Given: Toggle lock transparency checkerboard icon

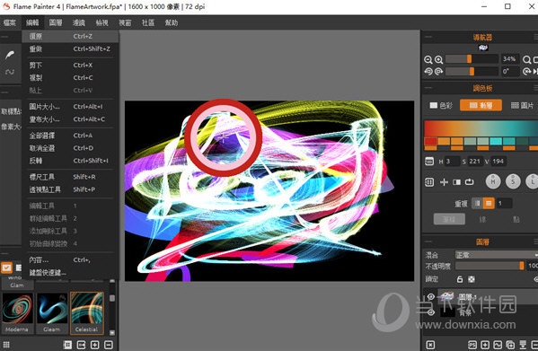Looking at the screenshot, I should (x=472, y=279).
